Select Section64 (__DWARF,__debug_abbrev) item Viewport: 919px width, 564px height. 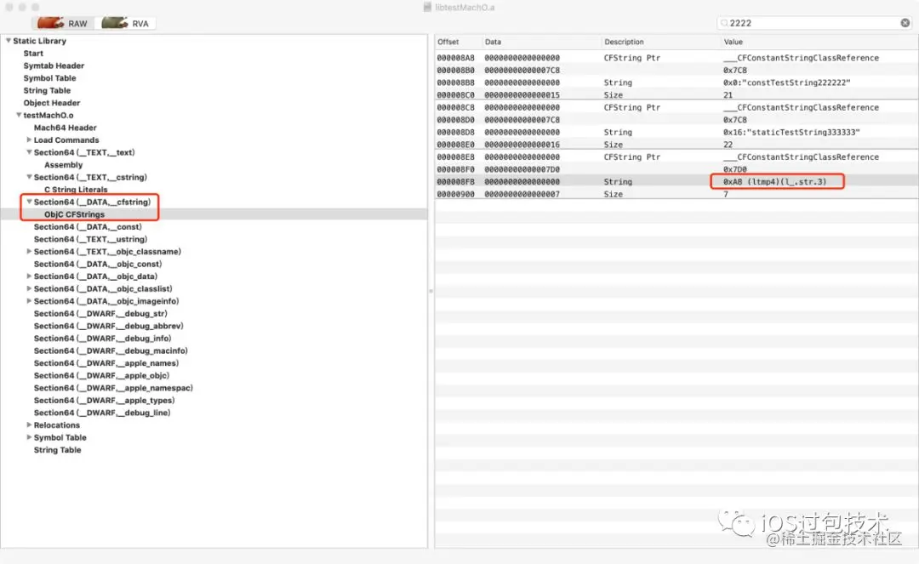click(x=108, y=326)
